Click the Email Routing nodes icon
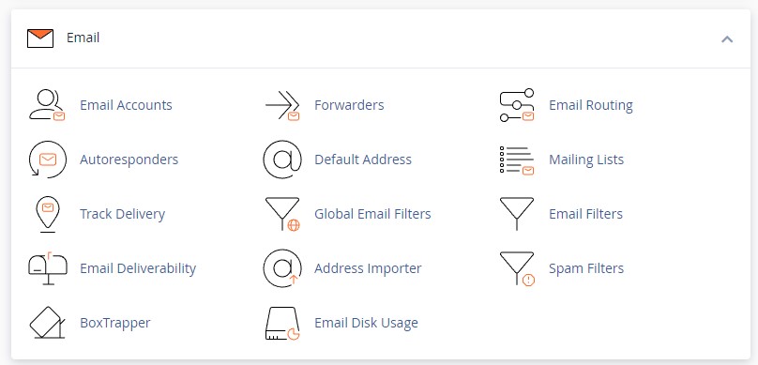Viewport: 758px width, 365px height. [x=517, y=105]
